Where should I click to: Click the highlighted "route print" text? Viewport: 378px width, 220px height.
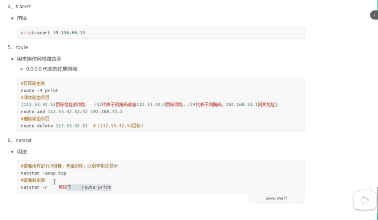coord(96,187)
